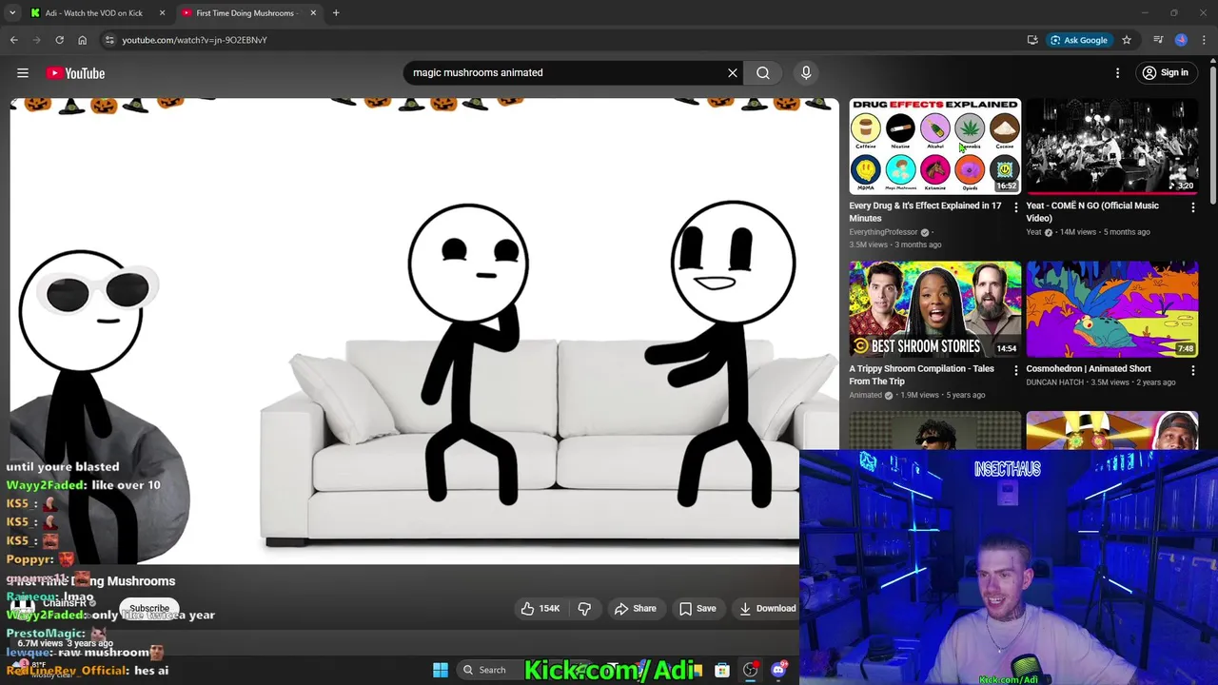Screen dimensions: 1218x685
Task: Visit EverythingProfessor channel link
Action: point(883,232)
